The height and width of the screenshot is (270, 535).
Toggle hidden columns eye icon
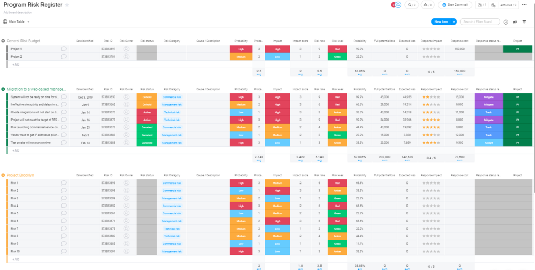[x=515, y=22]
